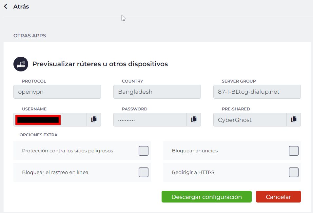Copy the password using the copy icon
Image resolution: width=313 pixels, height=213 pixels.
click(194, 120)
